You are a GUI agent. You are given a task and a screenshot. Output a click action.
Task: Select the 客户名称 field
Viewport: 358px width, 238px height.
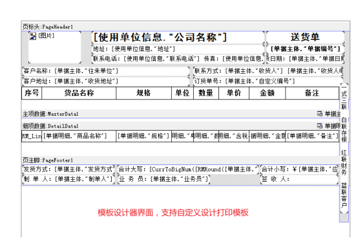pyautogui.click(x=106, y=71)
